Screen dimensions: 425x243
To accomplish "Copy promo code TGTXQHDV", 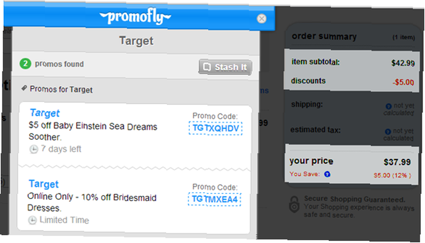I will tap(215, 128).
